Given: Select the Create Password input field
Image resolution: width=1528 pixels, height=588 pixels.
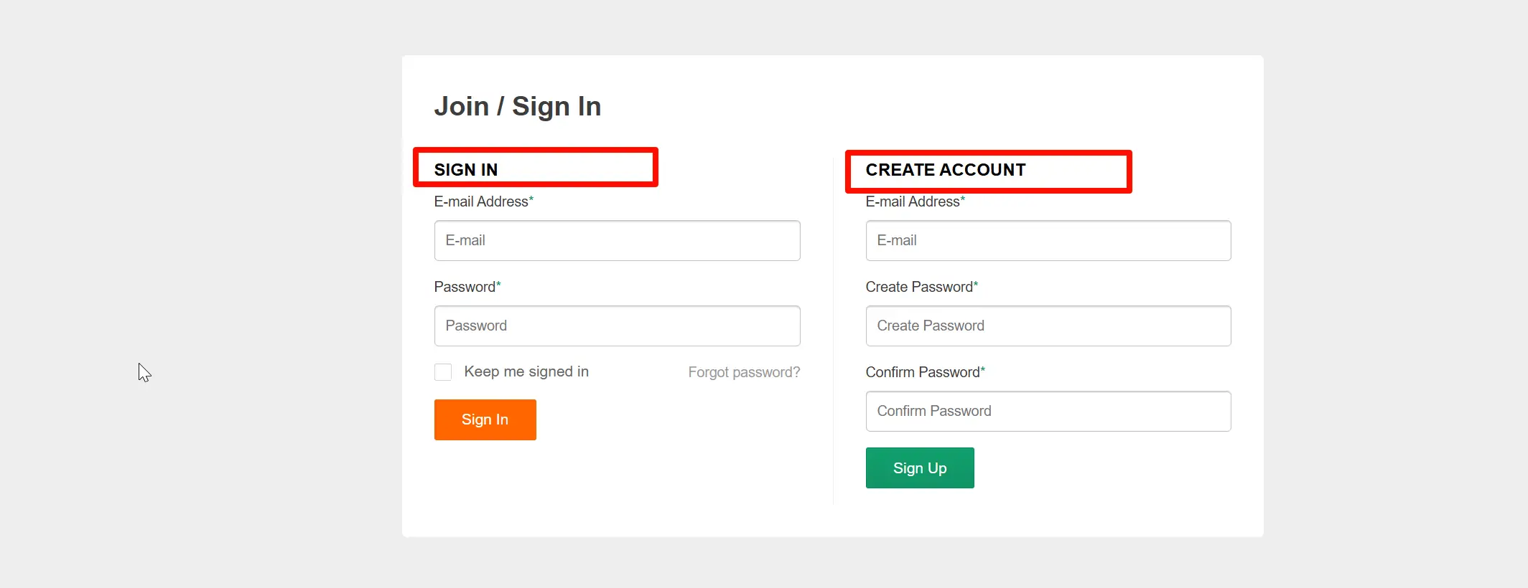Looking at the screenshot, I should coord(1048,326).
